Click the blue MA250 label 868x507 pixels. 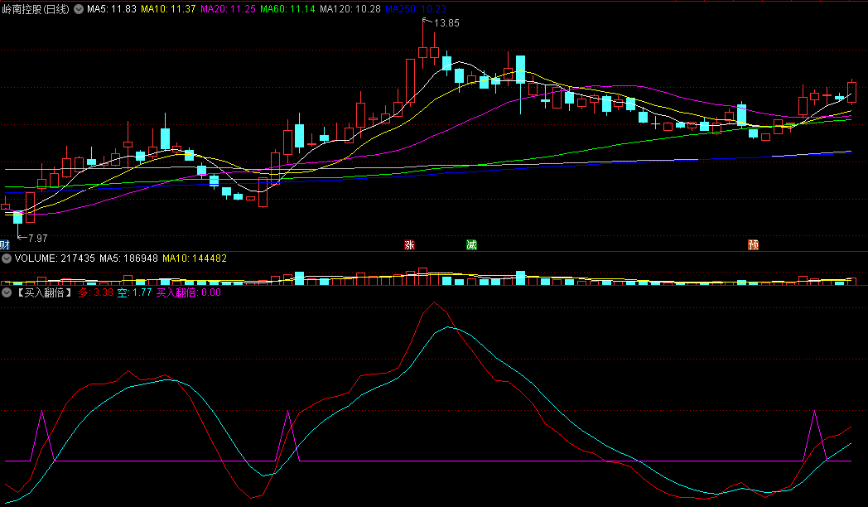tap(416, 9)
